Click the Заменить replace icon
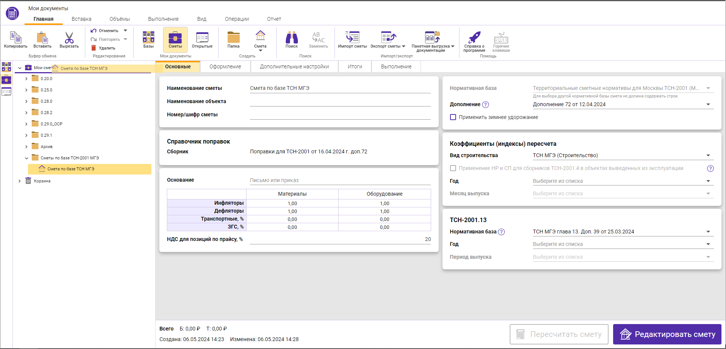 [x=318, y=37]
